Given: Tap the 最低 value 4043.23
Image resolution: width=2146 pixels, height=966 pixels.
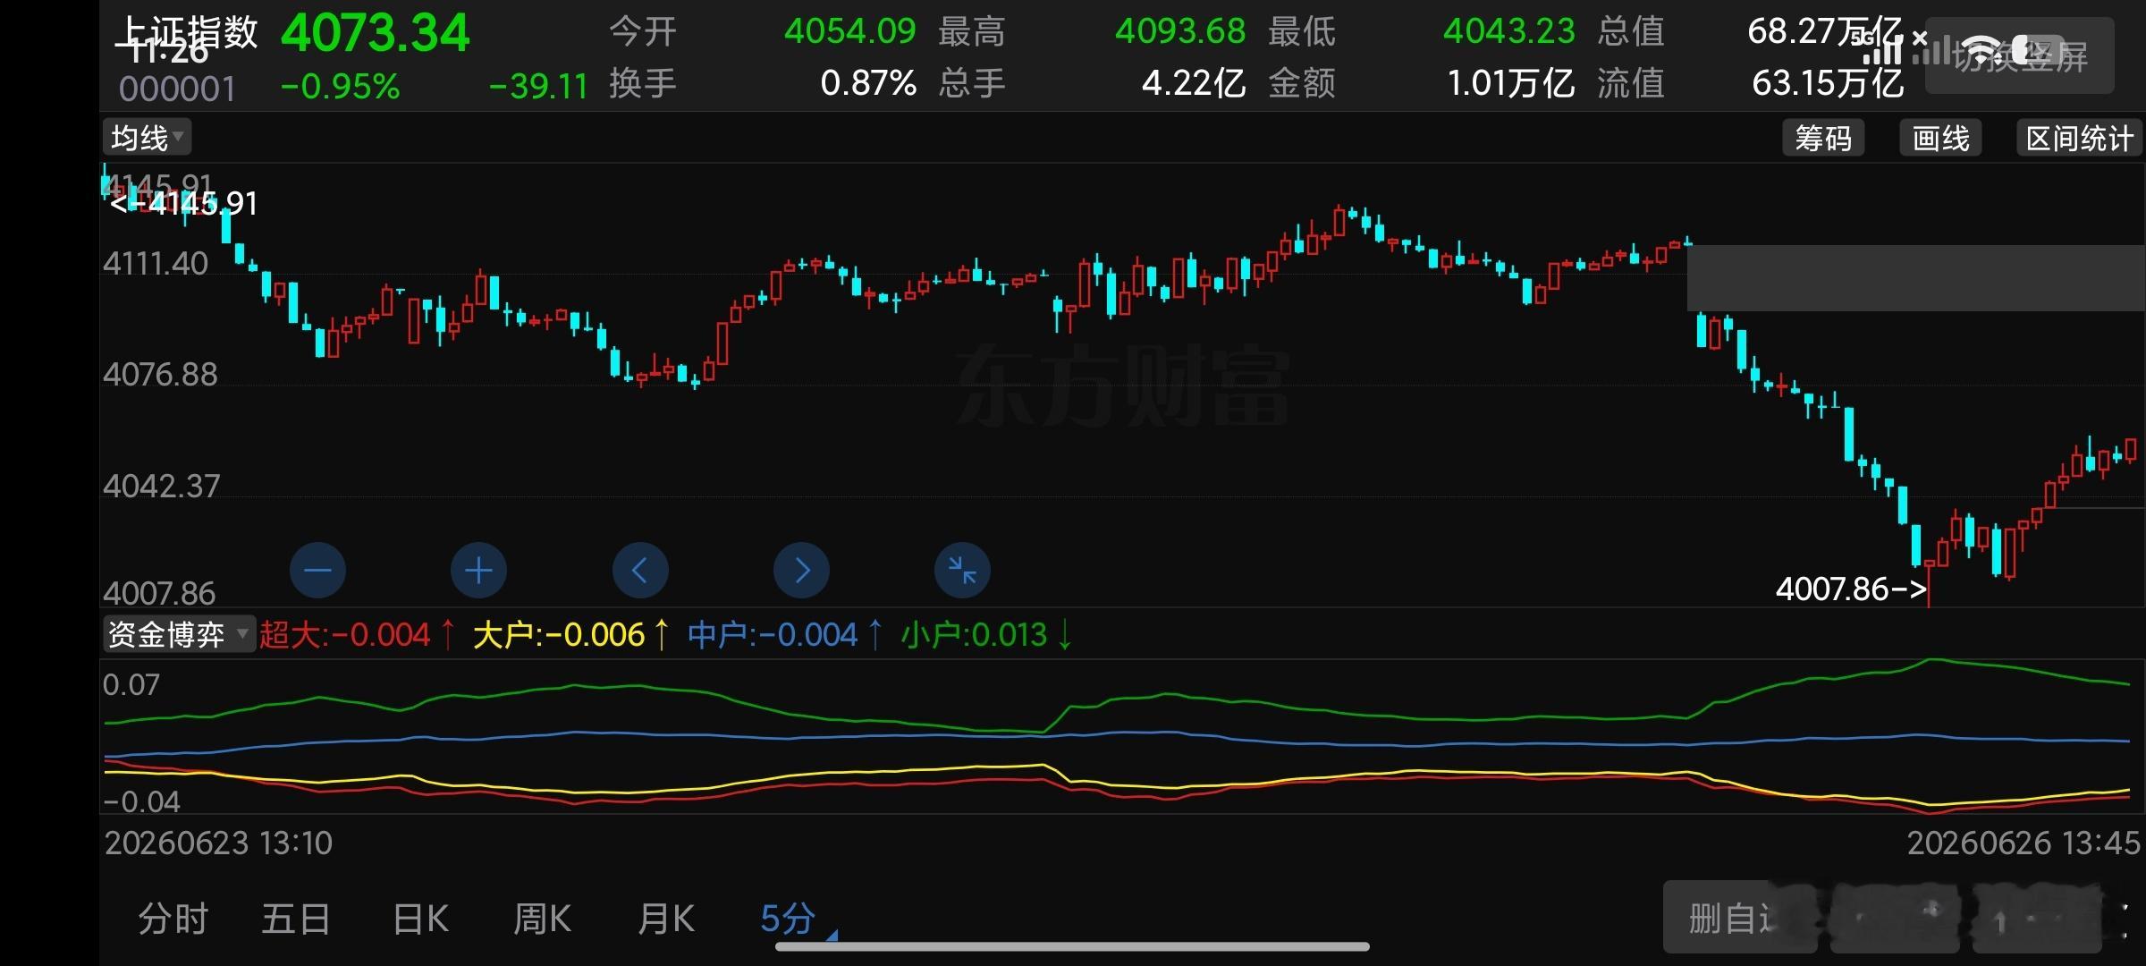Looking at the screenshot, I should point(1508,31).
